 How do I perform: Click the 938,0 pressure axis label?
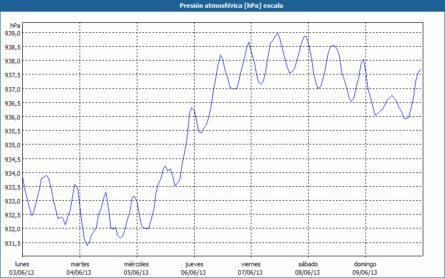(x=12, y=61)
